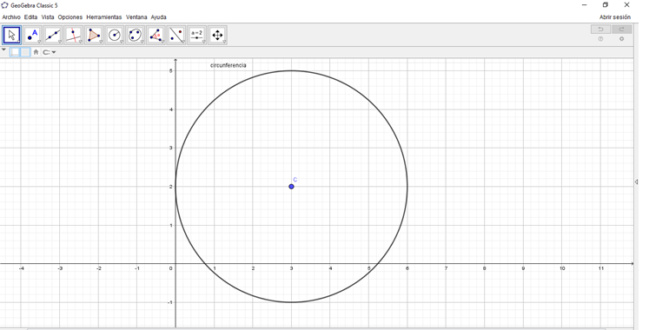
Task: Open the Herramientas menu
Action: click(x=104, y=17)
